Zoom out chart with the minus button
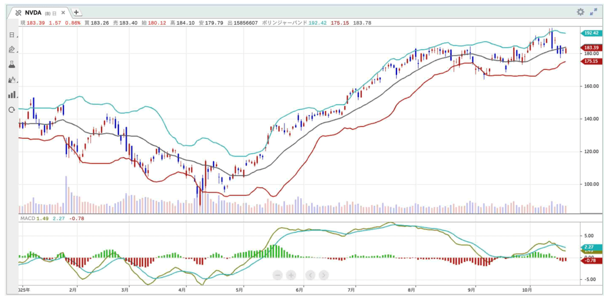The height and width of the screenshot is (298, 604). point(278,275)
